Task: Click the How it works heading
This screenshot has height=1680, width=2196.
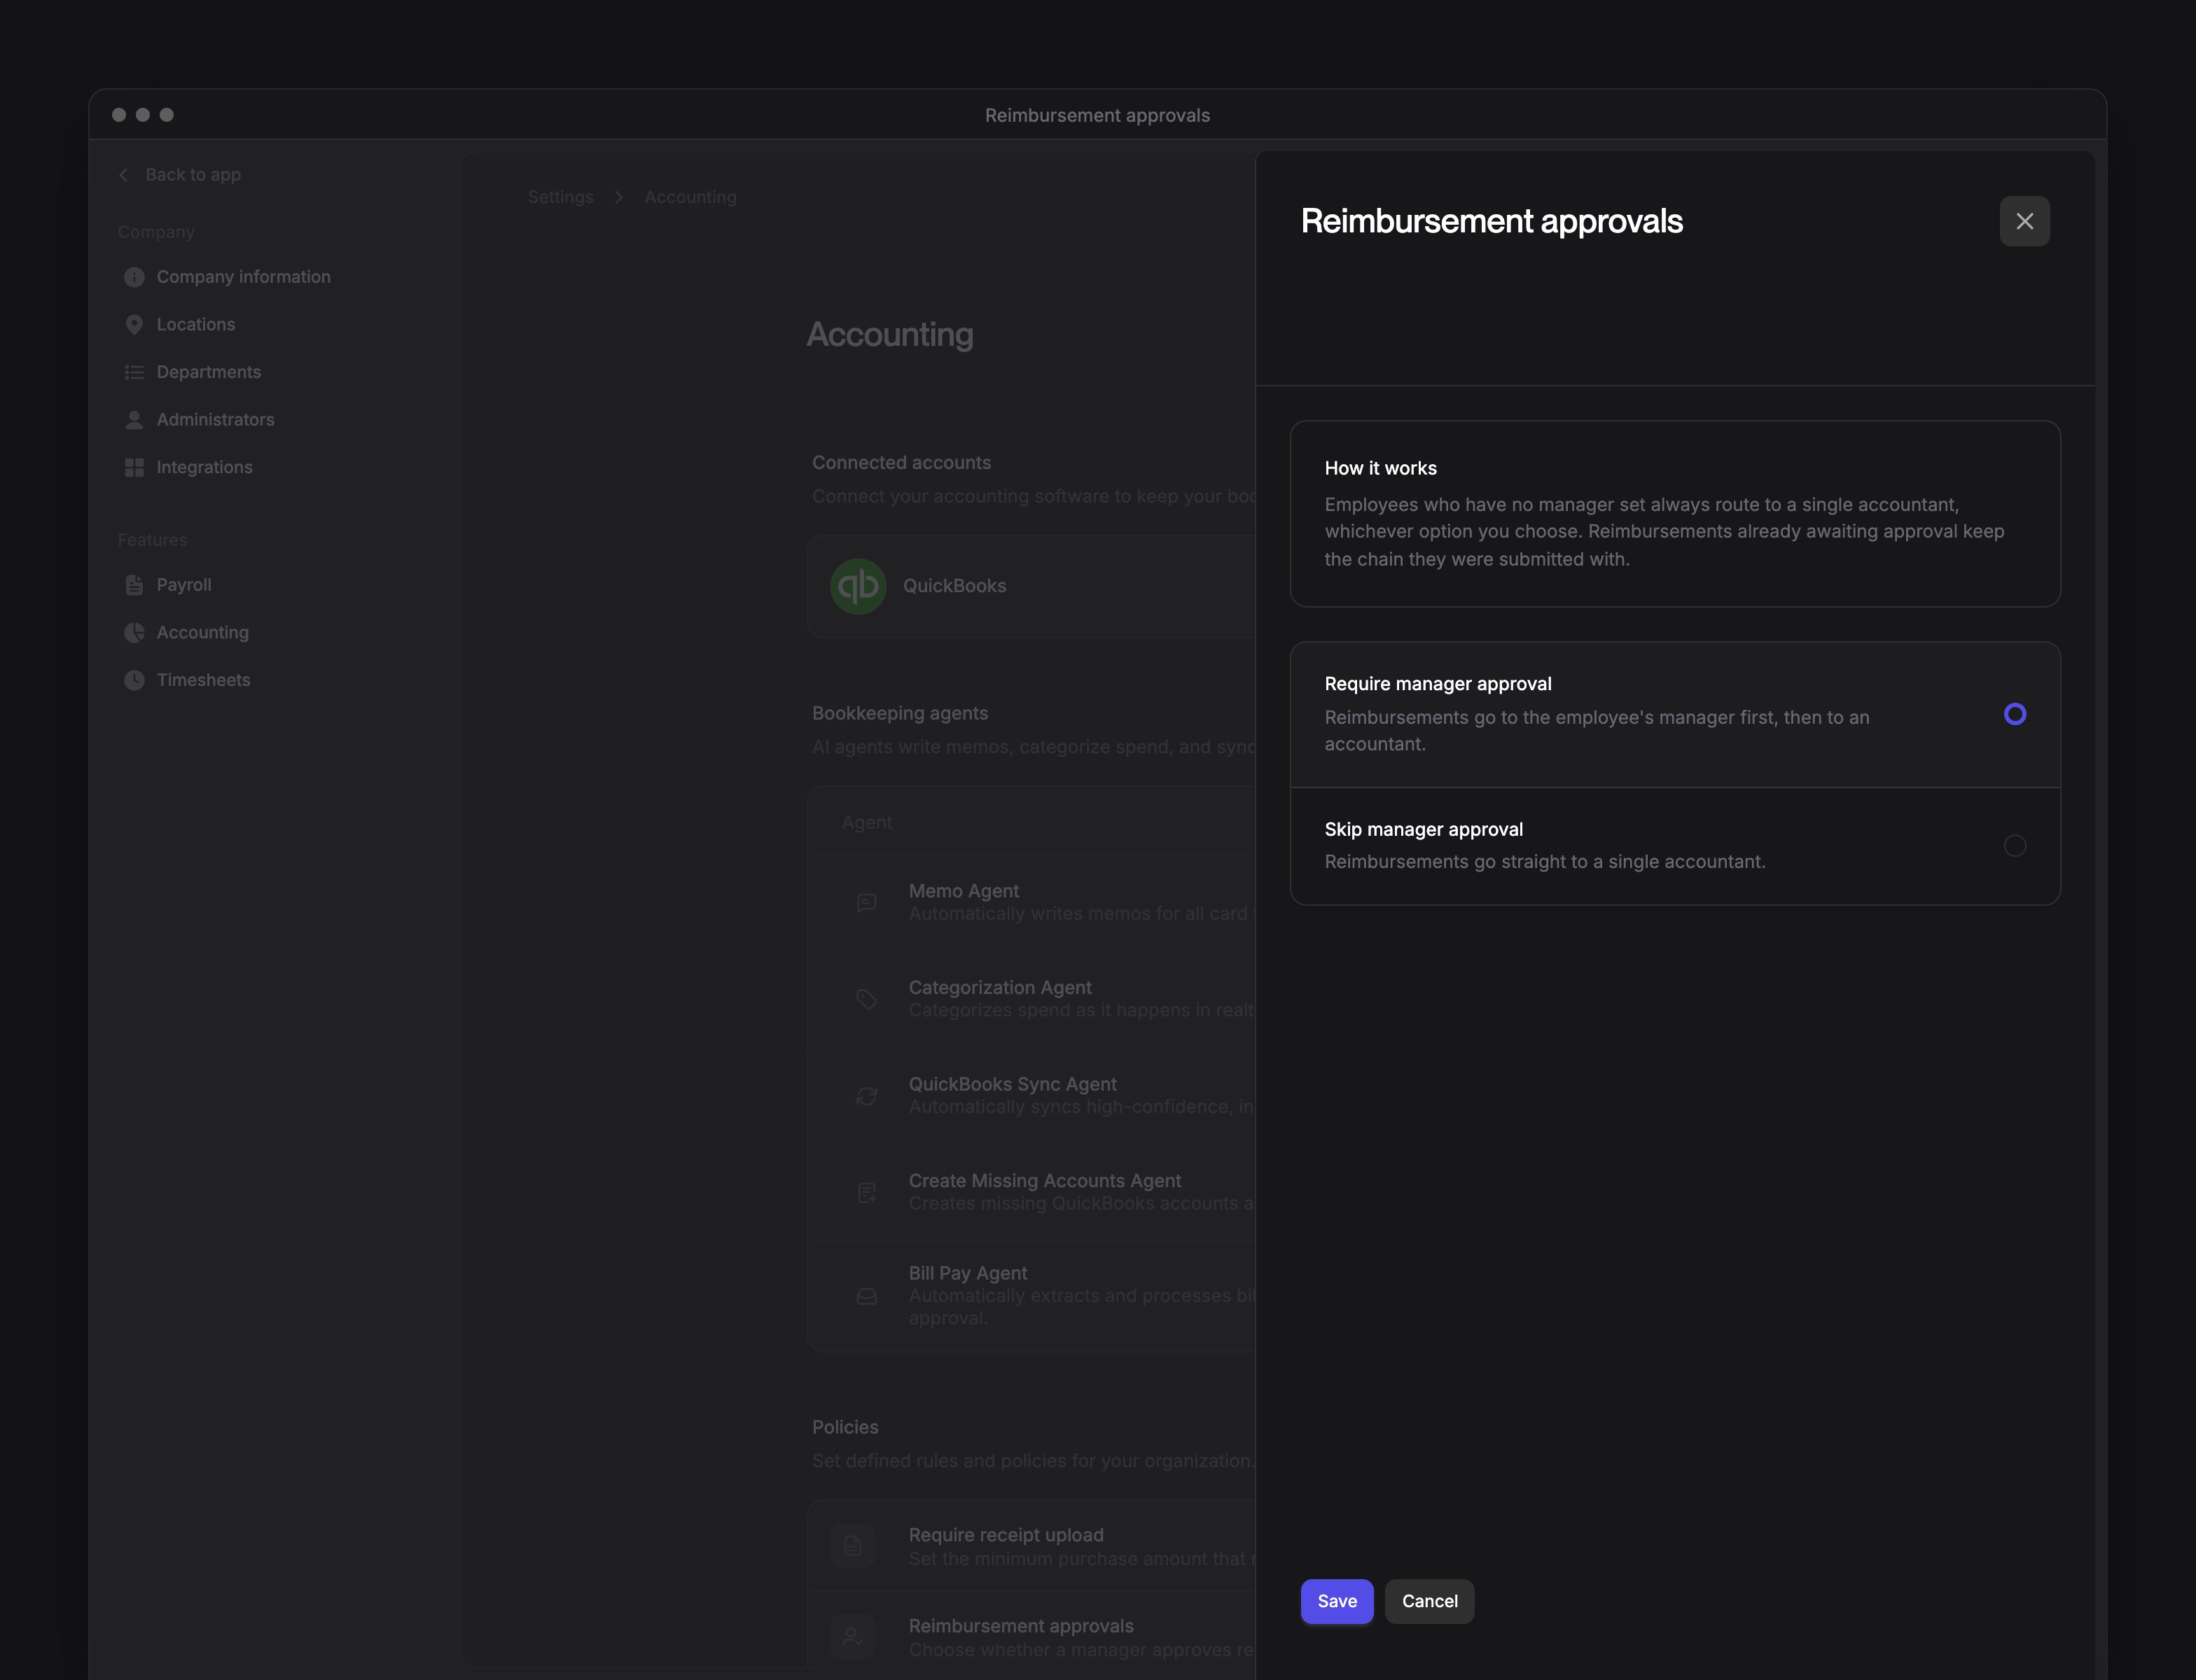Action: tap(1381, 469)
